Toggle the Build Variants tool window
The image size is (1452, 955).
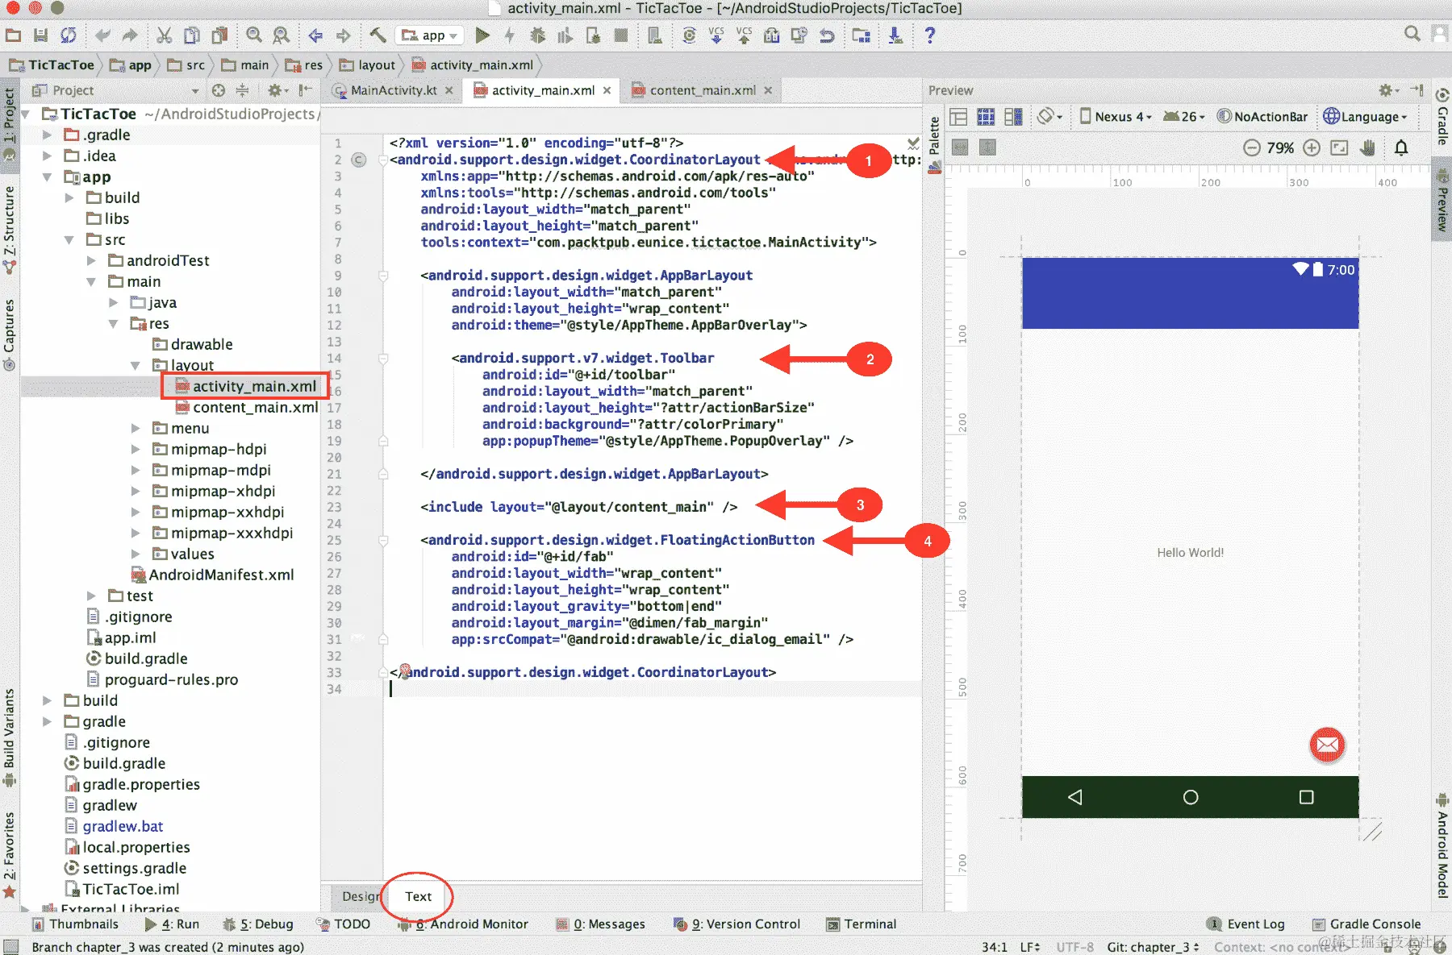pyautogui.click(x=10, y=737)
